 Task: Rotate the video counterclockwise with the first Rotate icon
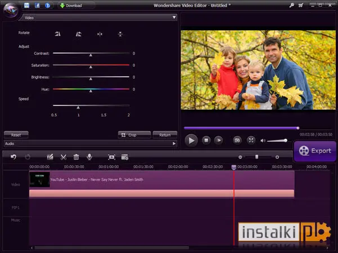click(57, 34)
